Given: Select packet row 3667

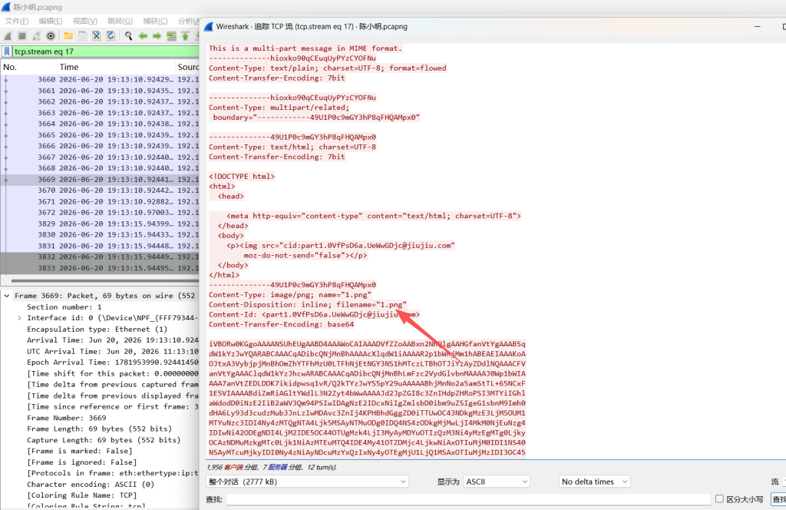Looking at the screenshot, I should click(x=101, y=157).
